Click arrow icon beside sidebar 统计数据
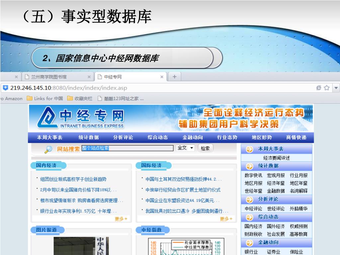The height and width of the screenshot is (255, 340). [x=249, y=166]
